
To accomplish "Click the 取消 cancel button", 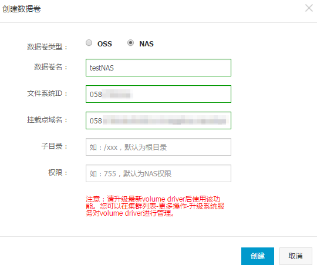I will pyautogui.click(x=296, y=256).
